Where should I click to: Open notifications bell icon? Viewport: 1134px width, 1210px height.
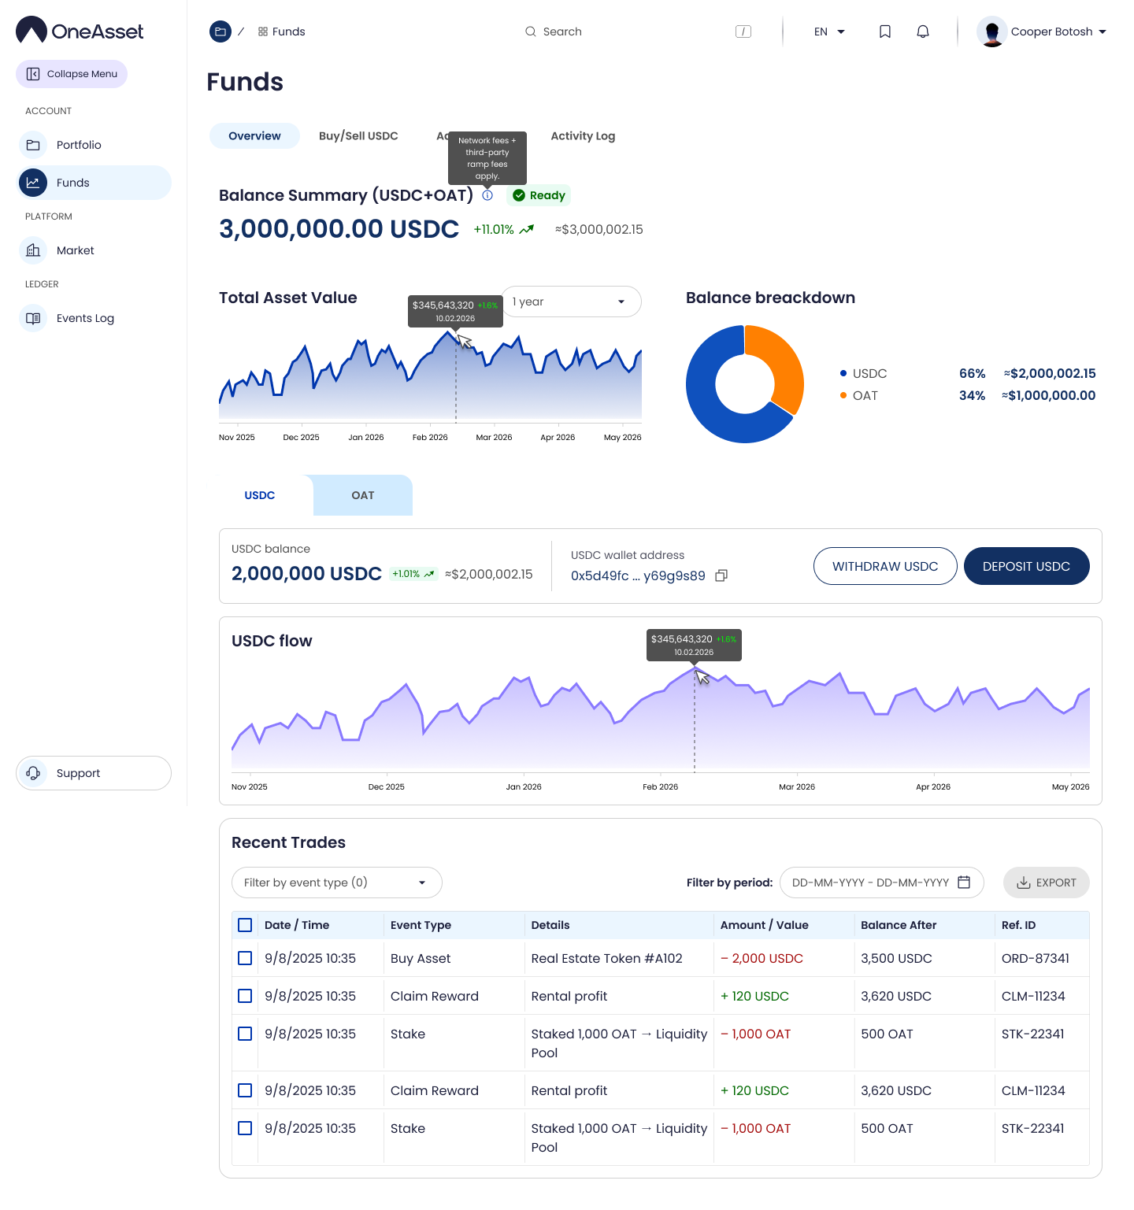923,31
